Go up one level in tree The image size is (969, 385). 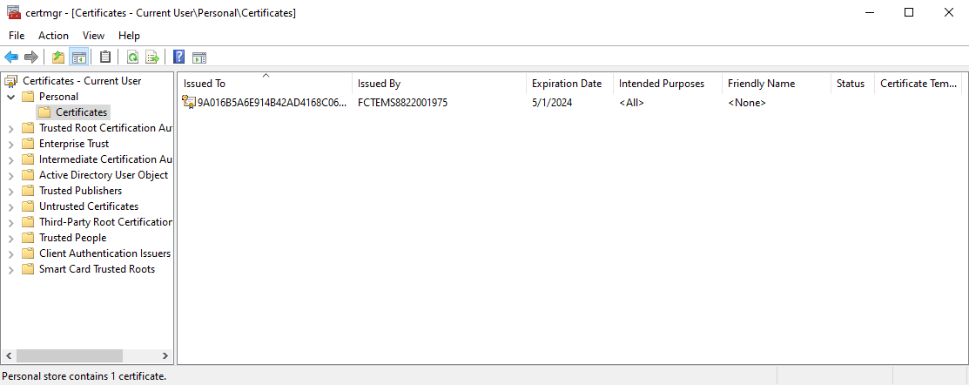[58, 57]
